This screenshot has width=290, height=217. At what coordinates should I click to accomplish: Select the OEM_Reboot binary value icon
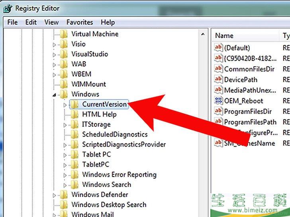pyautogui.click(x=218, y=101)
